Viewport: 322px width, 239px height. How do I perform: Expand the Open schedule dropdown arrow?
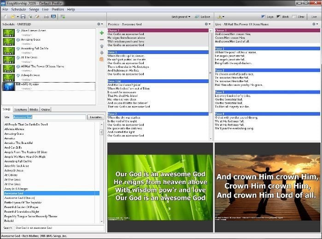pos(18,17)
